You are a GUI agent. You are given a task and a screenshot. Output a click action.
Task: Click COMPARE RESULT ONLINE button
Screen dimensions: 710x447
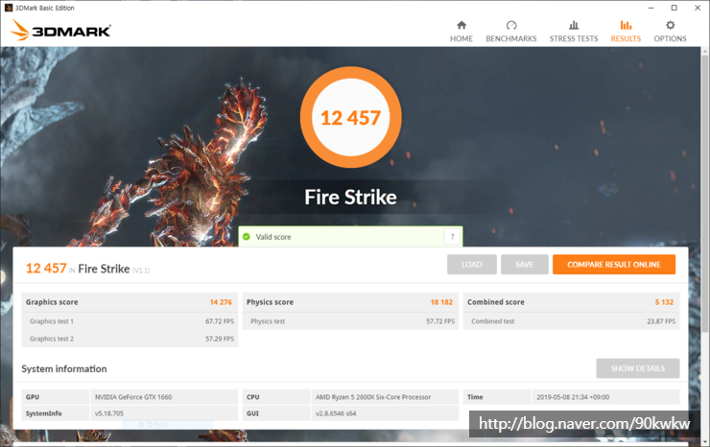point(614,265)
